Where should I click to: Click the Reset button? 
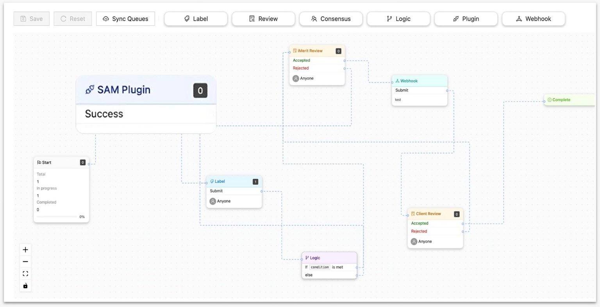[73, 18]
